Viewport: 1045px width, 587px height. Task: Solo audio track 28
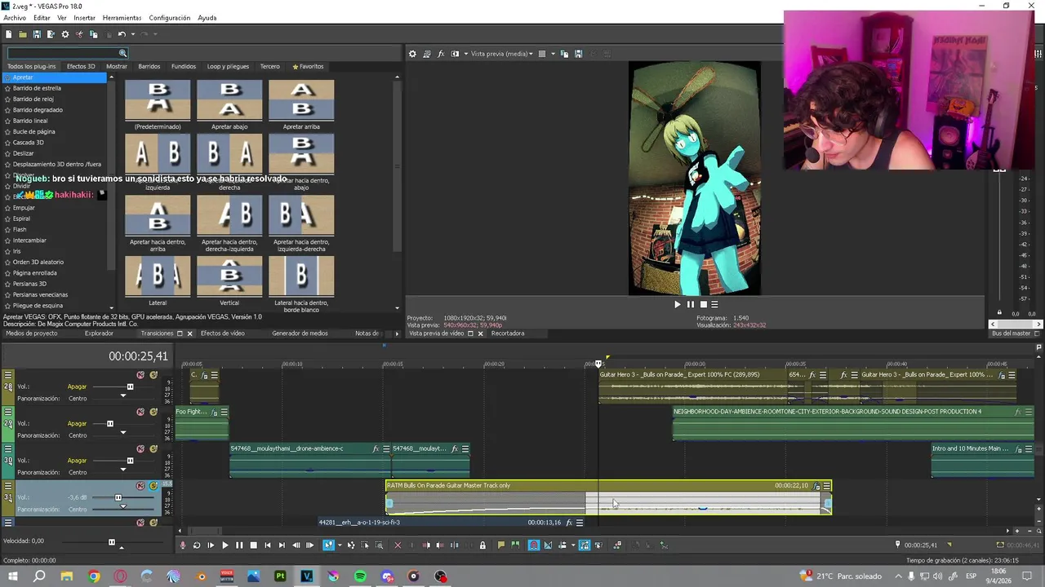coord(153,375)
